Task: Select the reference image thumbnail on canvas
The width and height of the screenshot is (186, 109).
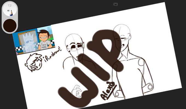Action: click(x=34, y=40)
